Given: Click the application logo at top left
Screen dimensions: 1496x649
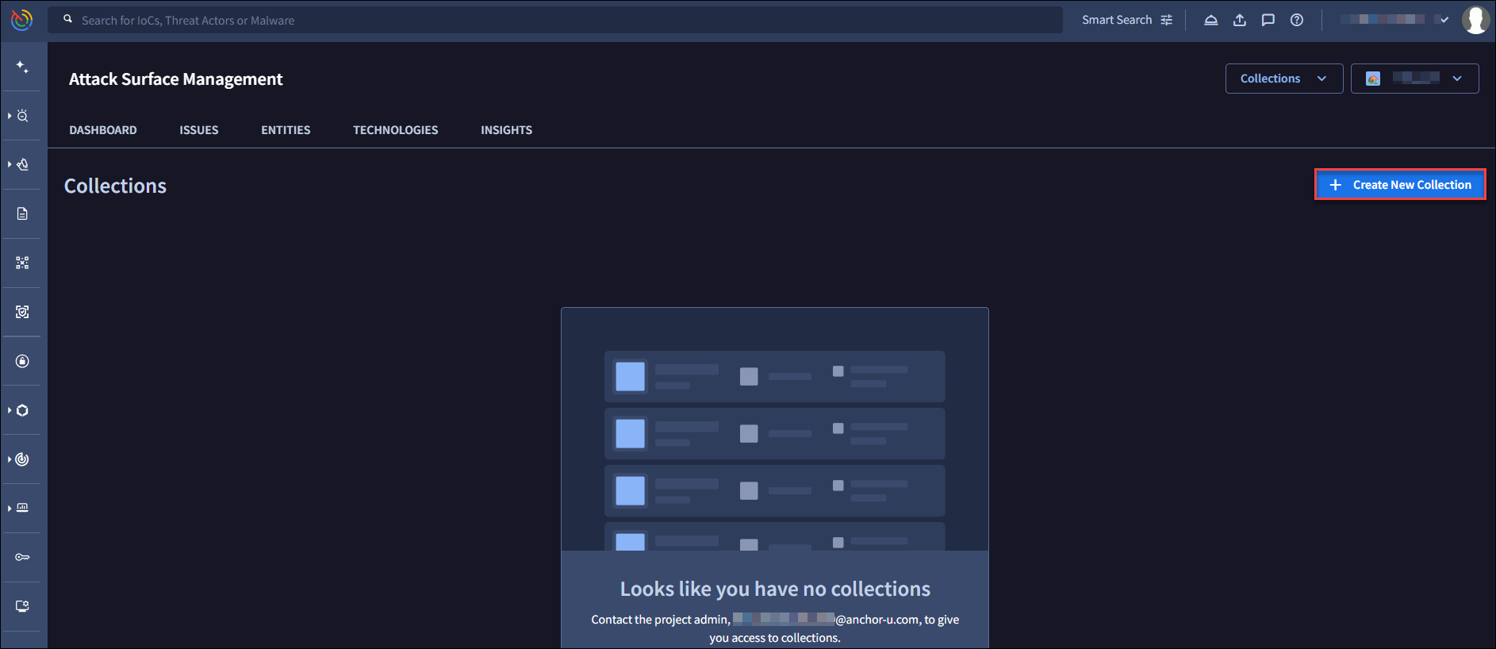Looking at the screenshot, I should click(22, 20).
